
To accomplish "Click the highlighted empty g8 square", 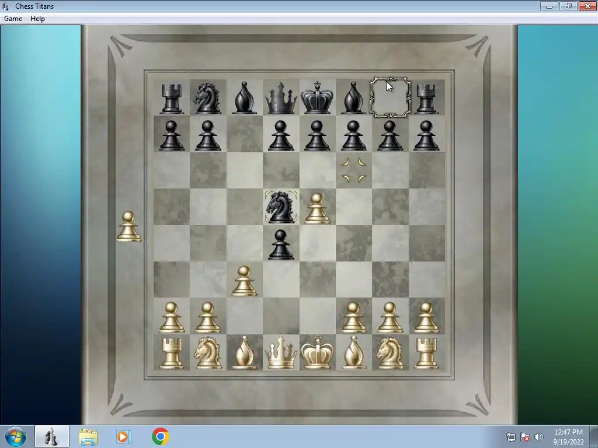I will 390,97.
